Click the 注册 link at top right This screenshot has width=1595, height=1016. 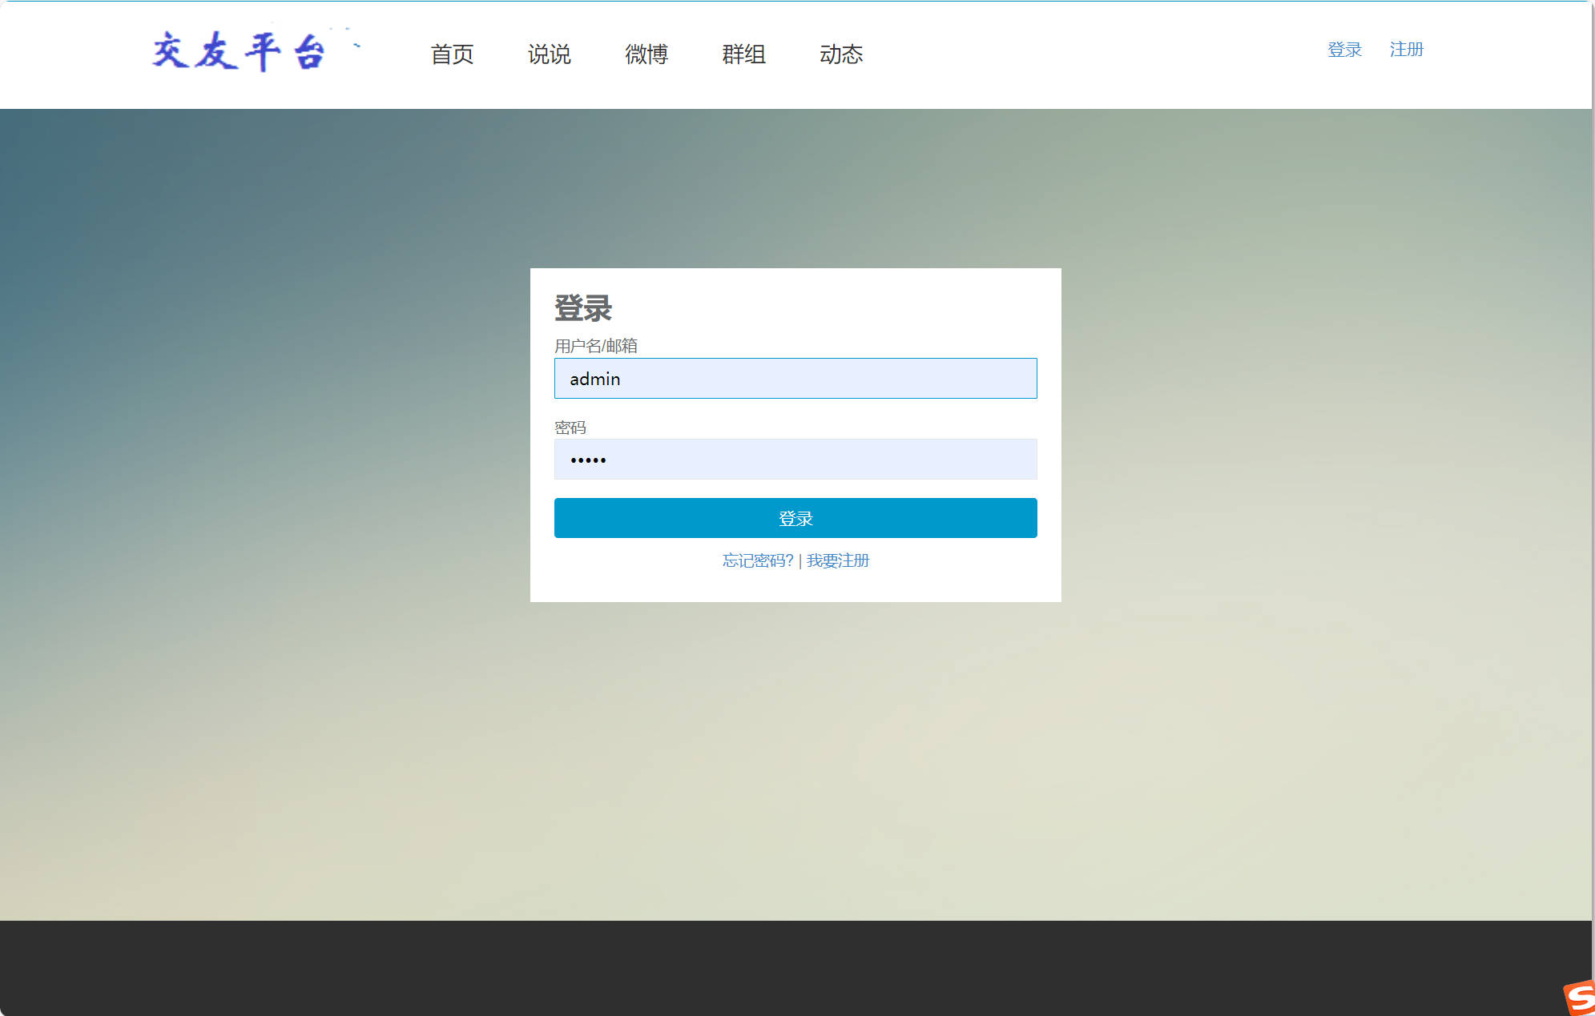tap(1406, 49)
